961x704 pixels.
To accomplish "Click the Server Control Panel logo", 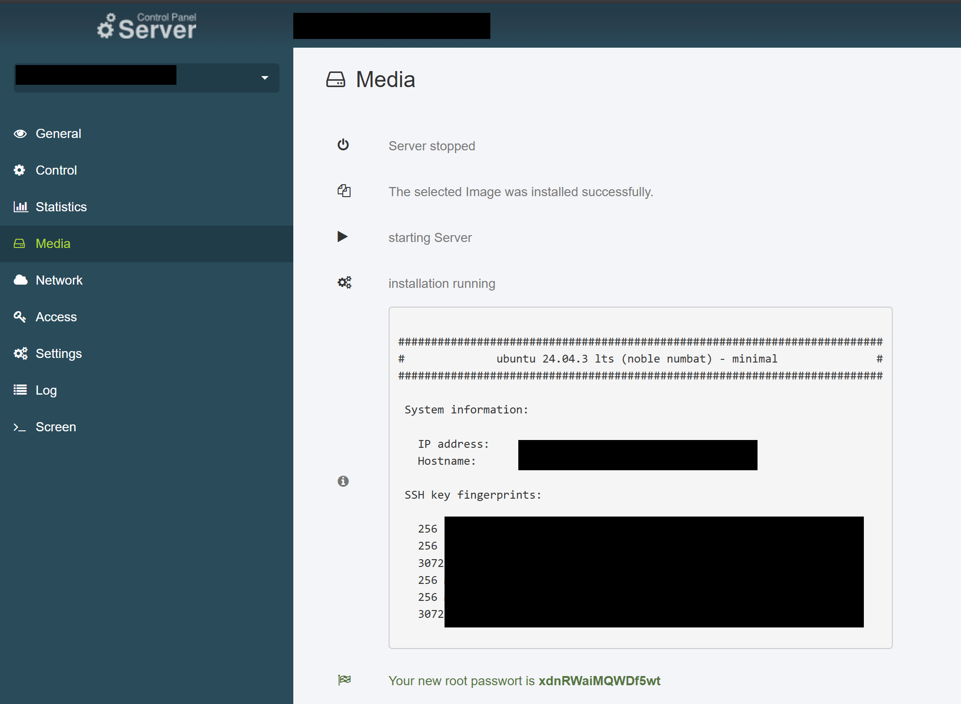I will [147, 26].
